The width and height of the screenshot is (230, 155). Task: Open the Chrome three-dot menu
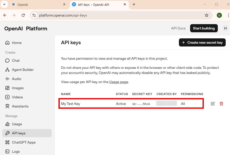click(228, 15)
